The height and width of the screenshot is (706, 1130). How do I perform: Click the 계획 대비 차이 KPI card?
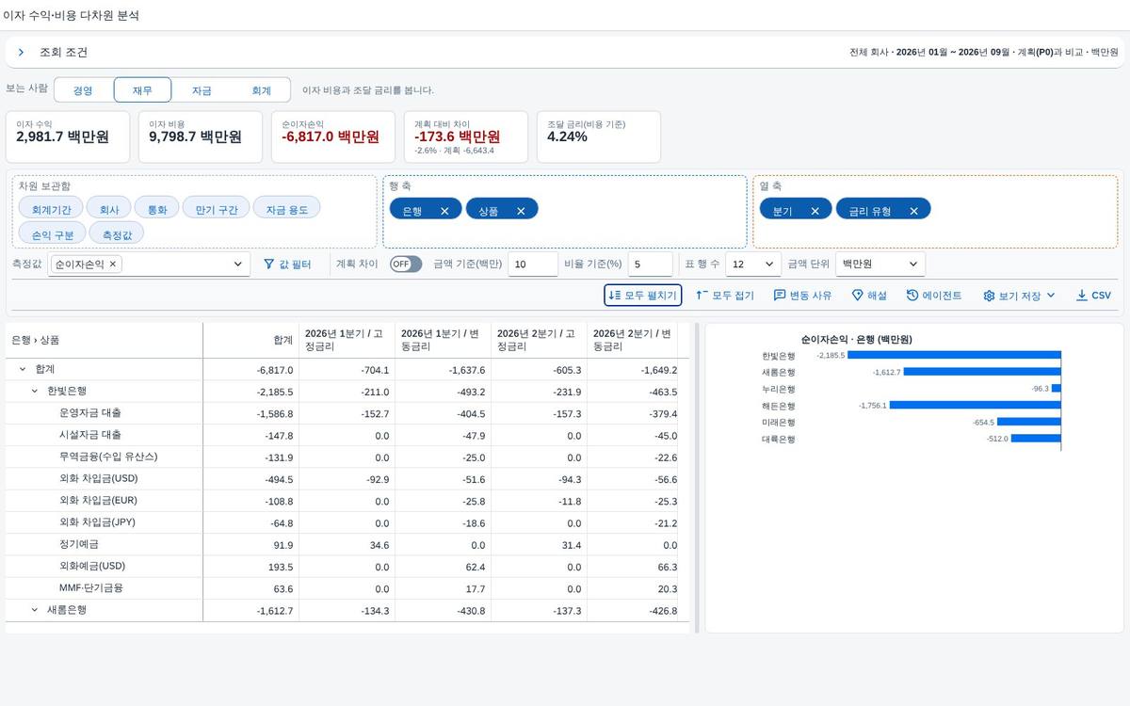[x=468, y=136]
